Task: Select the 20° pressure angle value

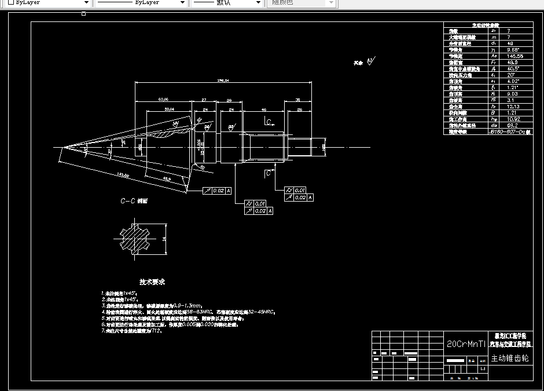Action: point(510,75)
